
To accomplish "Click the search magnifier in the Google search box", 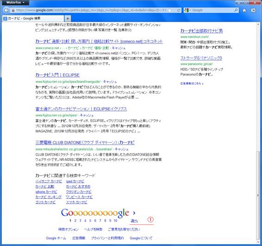I will (x=236, y=10).
